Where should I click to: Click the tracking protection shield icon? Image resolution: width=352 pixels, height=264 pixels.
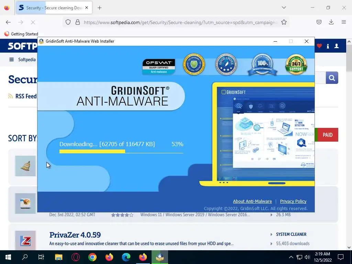[x=68, y=22]
